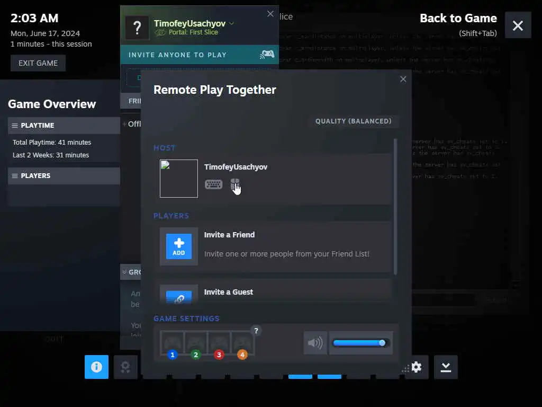Open the Playtime panel menu icon

point(15,125)
